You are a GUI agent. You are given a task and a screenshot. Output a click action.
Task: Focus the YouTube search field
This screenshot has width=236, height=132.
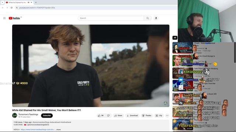coord(111,18)
